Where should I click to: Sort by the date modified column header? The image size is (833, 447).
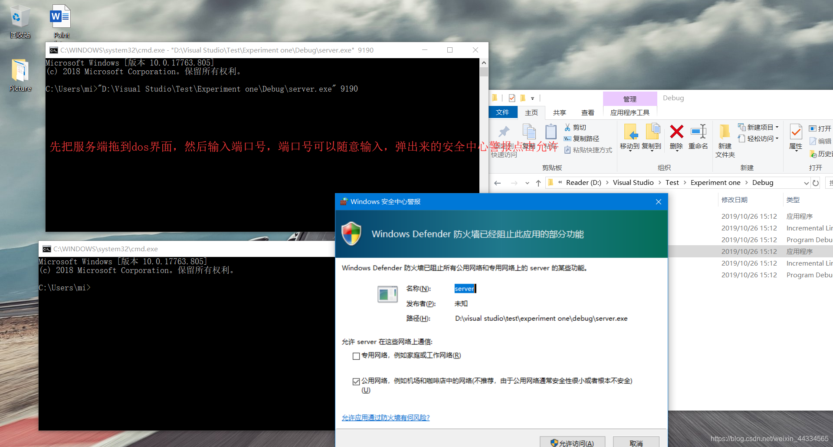(x=735, y=200)
